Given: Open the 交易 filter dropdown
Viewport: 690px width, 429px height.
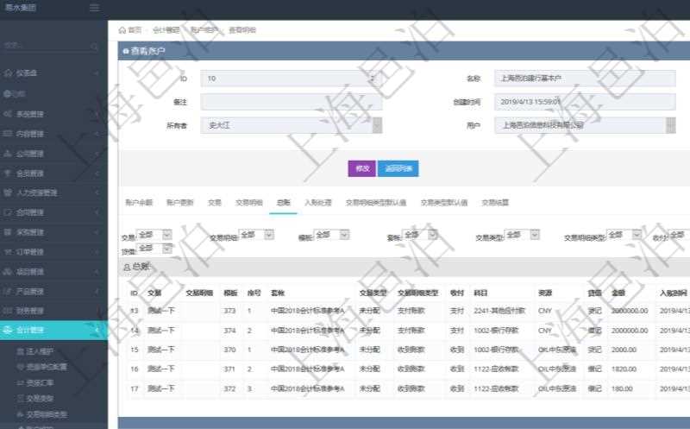Looking at the screenshot, I should tap(154, 235).
